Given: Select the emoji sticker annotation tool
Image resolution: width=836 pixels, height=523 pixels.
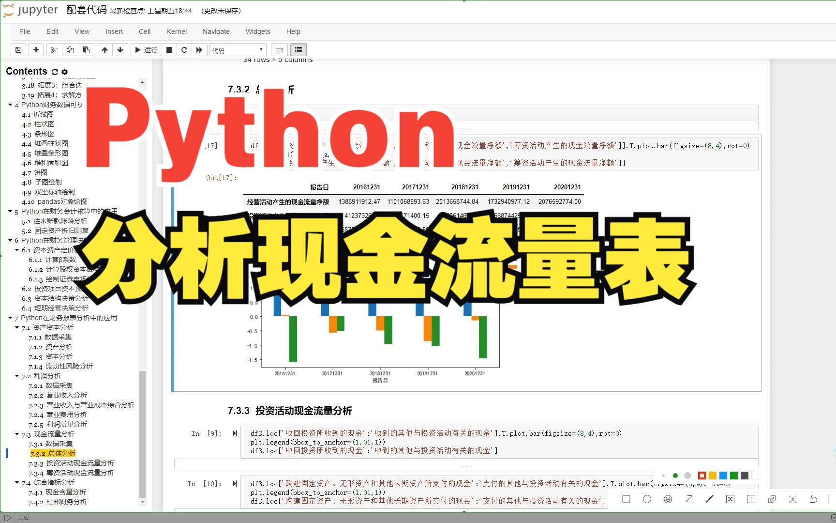Looking at the screenshot, I should (668, 499).
